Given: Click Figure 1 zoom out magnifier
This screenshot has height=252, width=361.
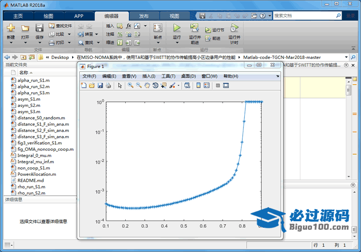Looking at the screenshot, I should (139, 86).
